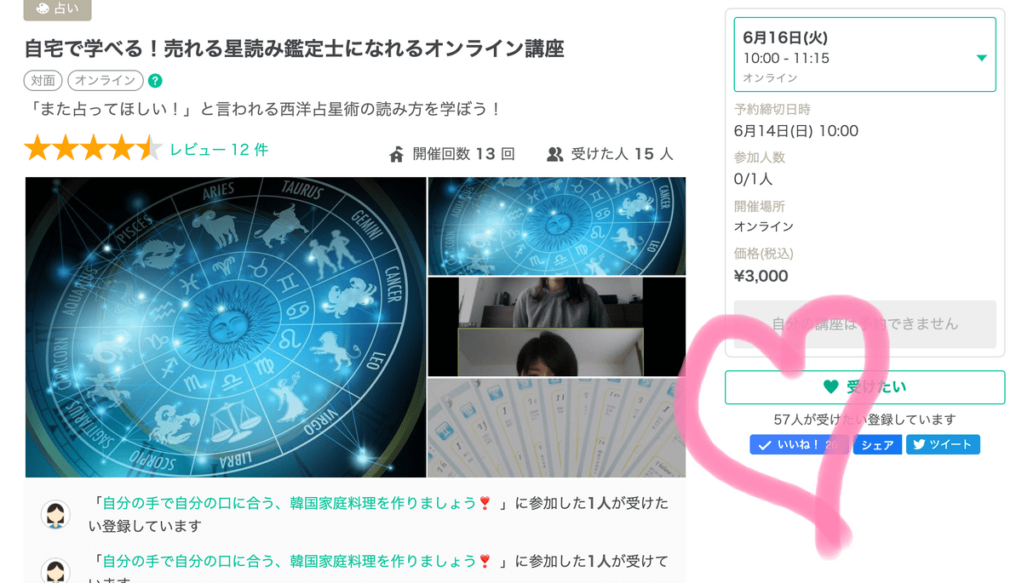The height and width of the screenshot is (583, 1022).
Task: Toggle the いいね！ like button
Action: click(798, 444)
